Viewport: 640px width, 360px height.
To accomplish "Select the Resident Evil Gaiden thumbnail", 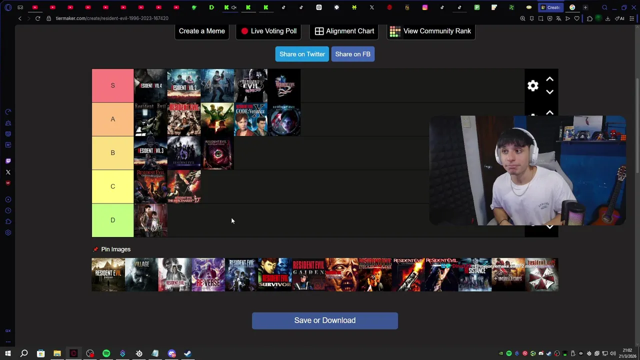I will [x=308, y=274].
